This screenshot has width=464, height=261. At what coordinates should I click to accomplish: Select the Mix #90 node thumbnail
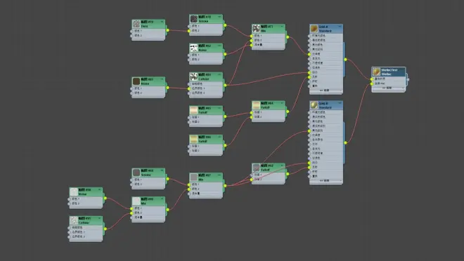[x=136, y=201]
